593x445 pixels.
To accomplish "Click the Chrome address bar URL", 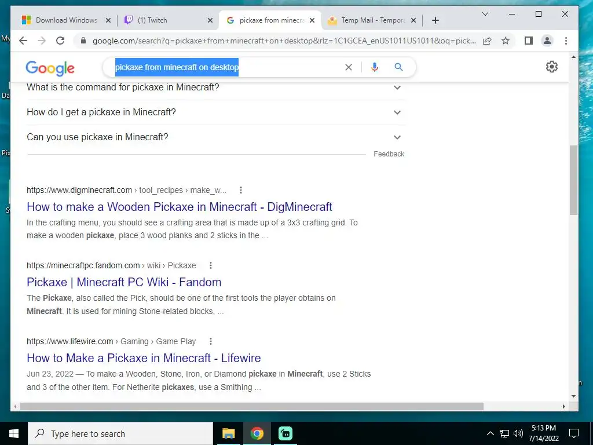I will [284, 41].
